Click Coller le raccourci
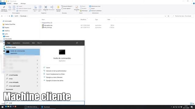 pyautogui.click(x=22, y=11)
